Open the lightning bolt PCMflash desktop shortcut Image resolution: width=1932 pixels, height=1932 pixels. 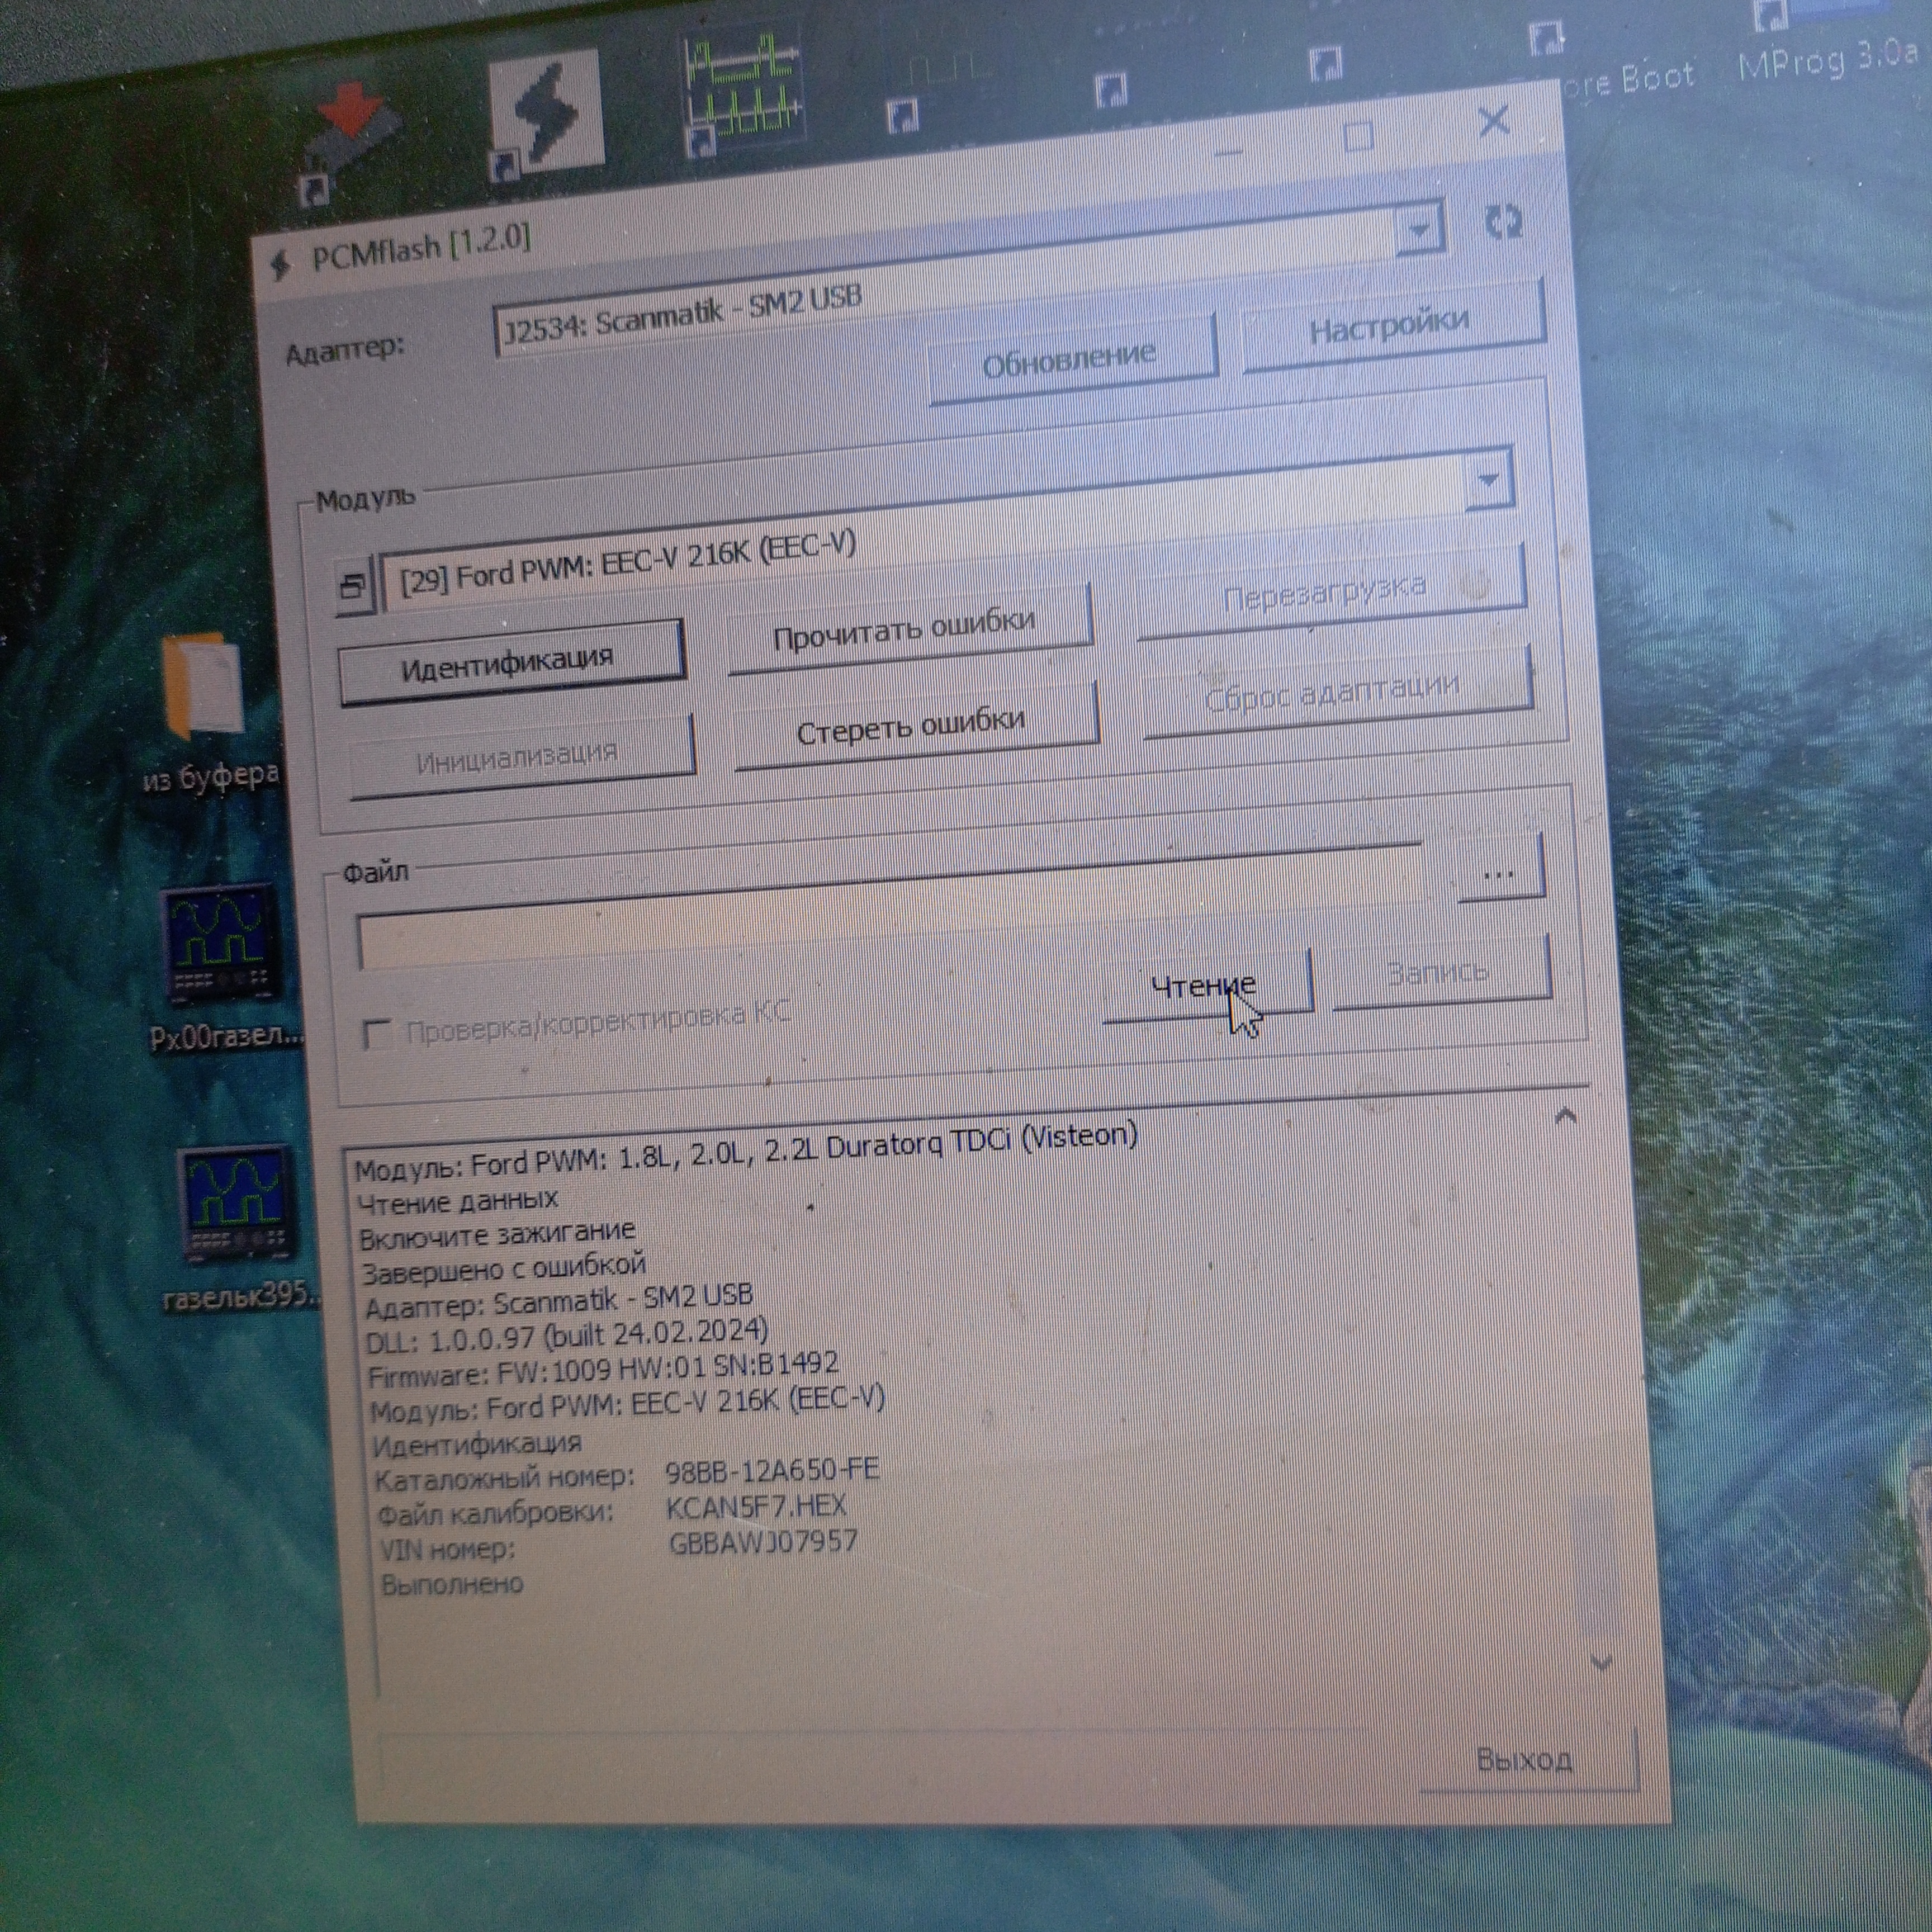pos(548,112)
